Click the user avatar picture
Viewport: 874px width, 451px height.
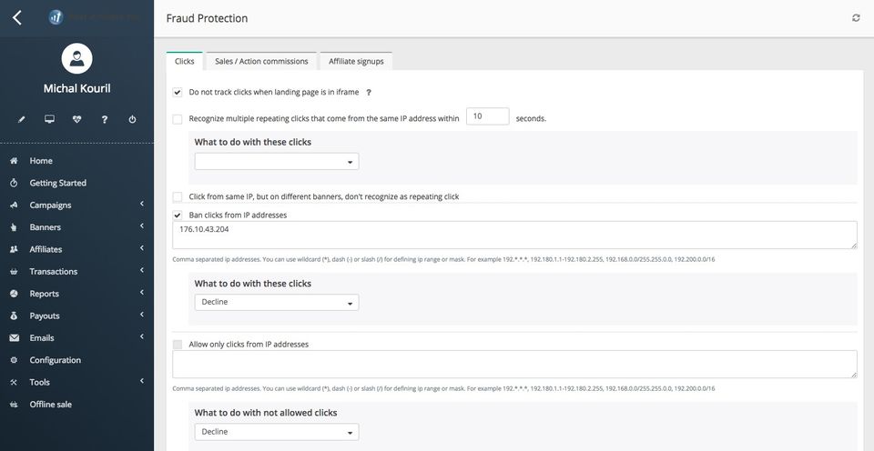77,58
